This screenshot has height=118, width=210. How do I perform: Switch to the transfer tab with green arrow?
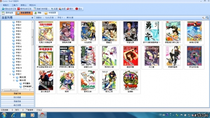38,13
